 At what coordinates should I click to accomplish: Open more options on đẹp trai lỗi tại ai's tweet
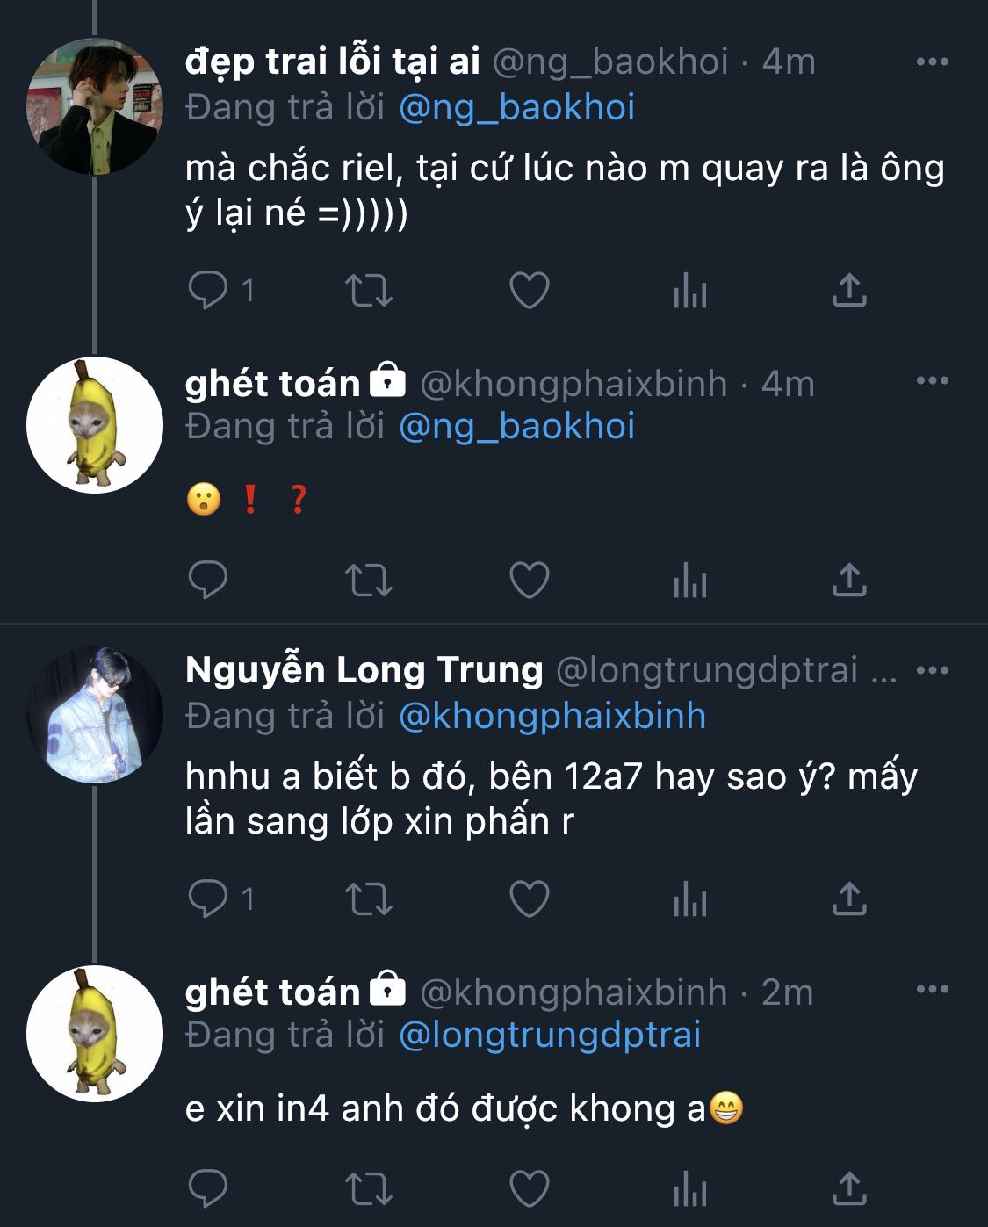click(932, 61)
